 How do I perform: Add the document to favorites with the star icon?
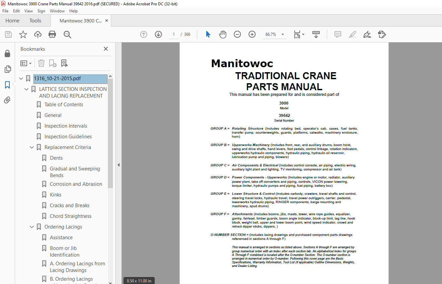23,34
